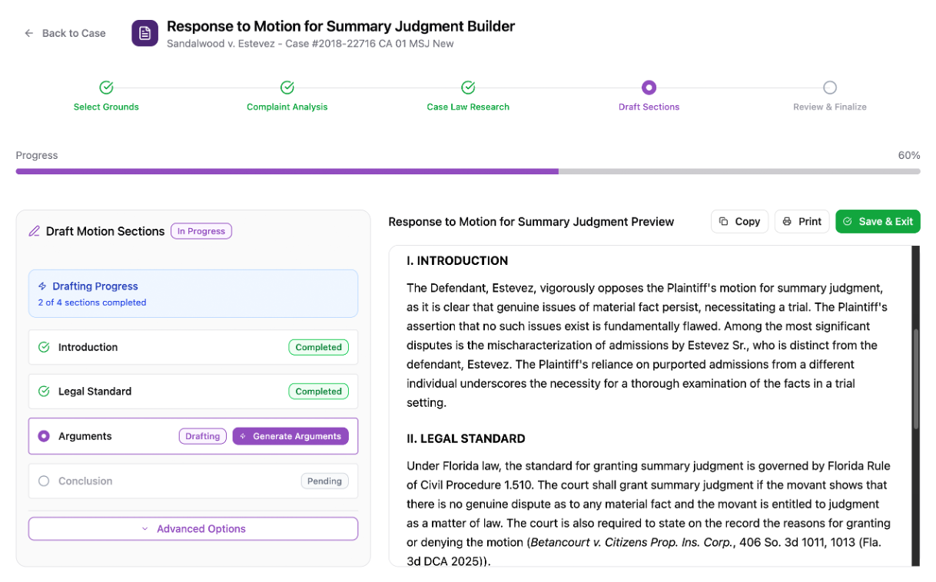936x582 pixels.
Task: Click the purple document icon in the header
Action: (144, 33)
